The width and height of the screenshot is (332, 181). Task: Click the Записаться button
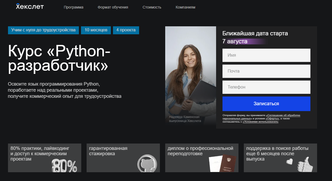tap(266, 104)
